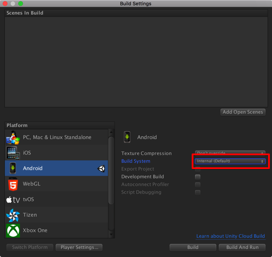272x257 pixels.
Task: Zoom the window with the green button
Action: tap(21, 3)
